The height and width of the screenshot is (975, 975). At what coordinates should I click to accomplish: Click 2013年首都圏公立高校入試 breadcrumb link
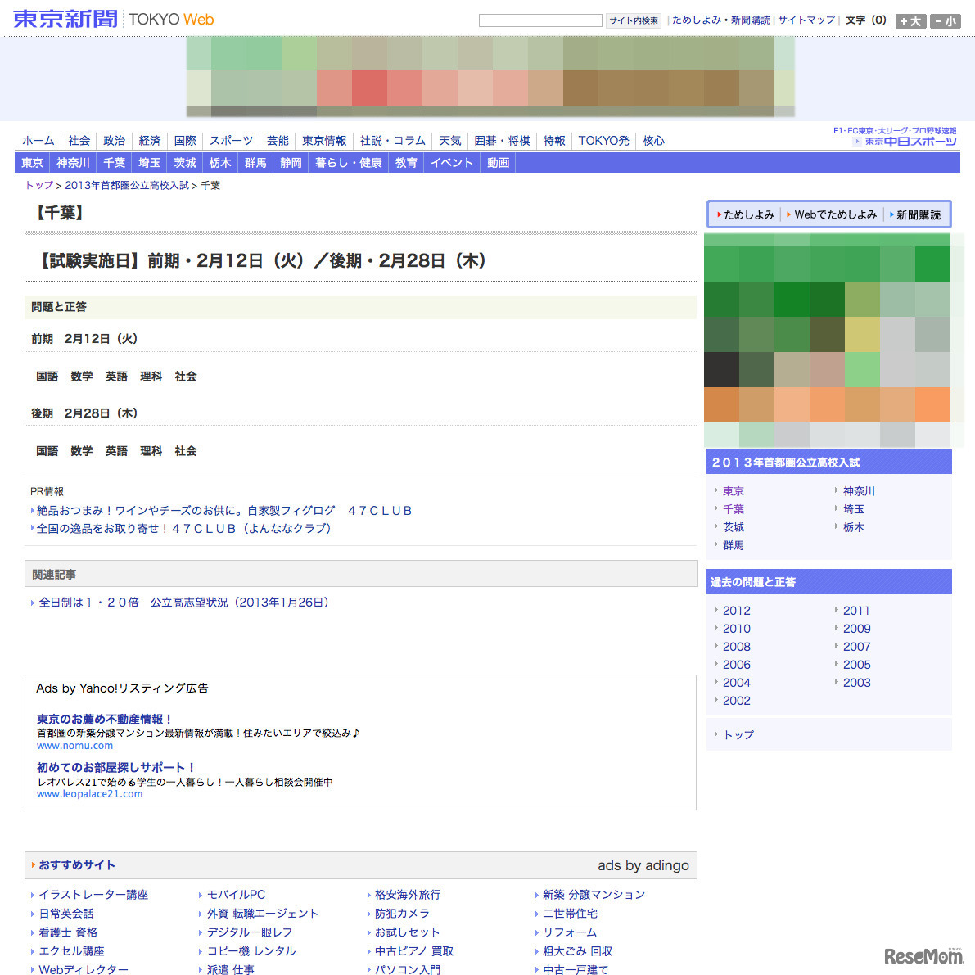coord(127,185)
